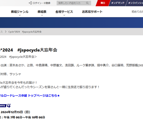This screenshot has height=125, width=143.
Task: Switch to オンラインショップ tab
Action: pos(135,3)
